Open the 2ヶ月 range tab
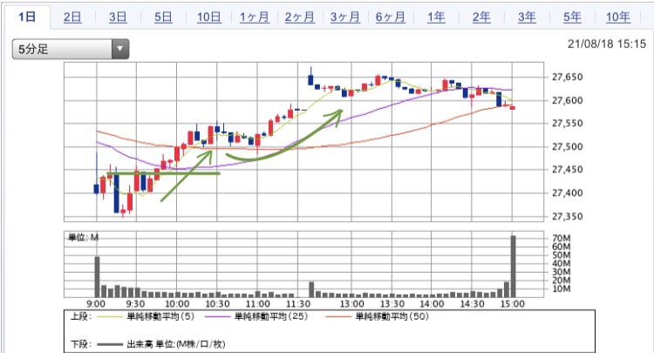 (300, 17)
